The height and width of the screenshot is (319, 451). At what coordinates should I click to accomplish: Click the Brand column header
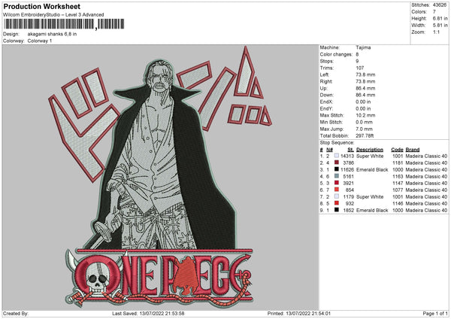[413, 149]
